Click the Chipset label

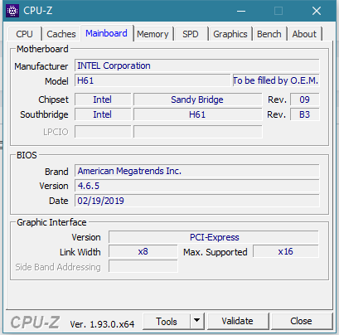click(53, 100)
